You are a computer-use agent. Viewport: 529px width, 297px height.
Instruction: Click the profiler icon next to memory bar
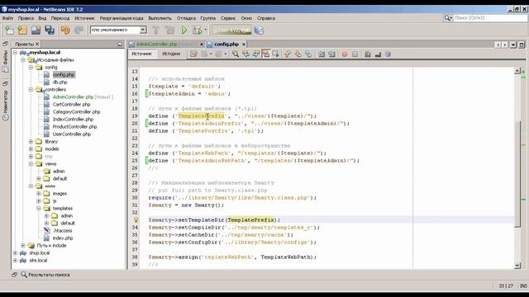coord(259,31)
